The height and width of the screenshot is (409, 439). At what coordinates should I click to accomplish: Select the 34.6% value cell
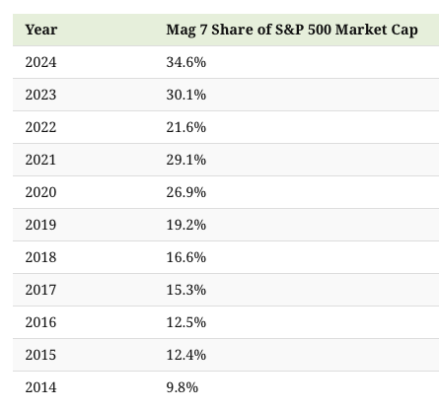[186, 62]
